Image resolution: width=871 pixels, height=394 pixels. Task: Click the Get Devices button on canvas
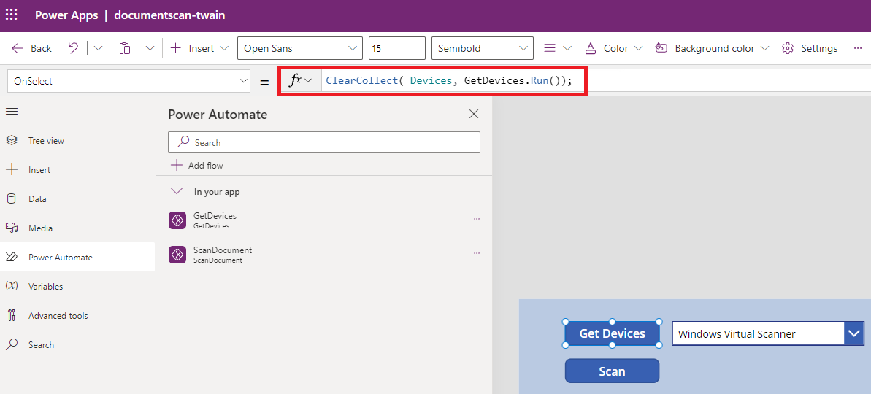[612, 333]
